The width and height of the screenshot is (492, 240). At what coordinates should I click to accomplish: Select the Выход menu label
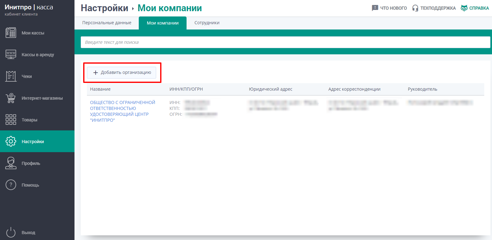[x=29, y=233]
